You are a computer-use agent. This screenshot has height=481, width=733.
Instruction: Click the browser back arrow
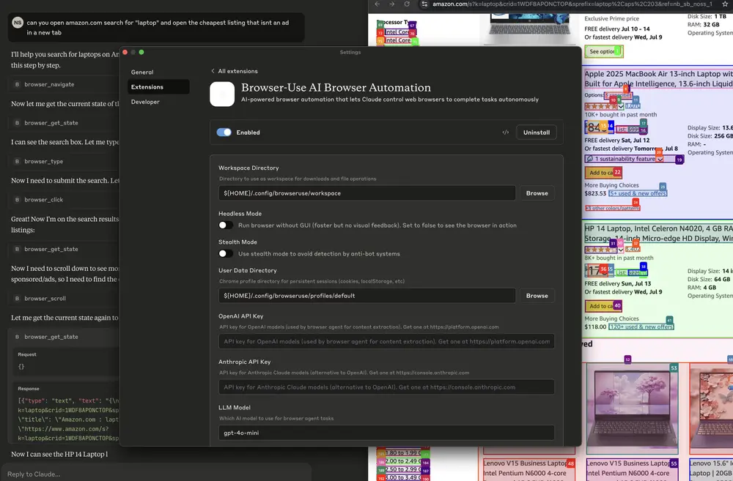click(x=378, y=4)
